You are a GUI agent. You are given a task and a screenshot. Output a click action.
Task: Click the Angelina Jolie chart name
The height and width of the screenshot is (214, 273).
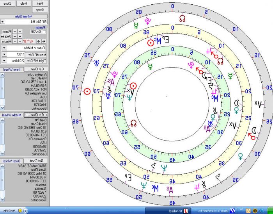(37, 75)
